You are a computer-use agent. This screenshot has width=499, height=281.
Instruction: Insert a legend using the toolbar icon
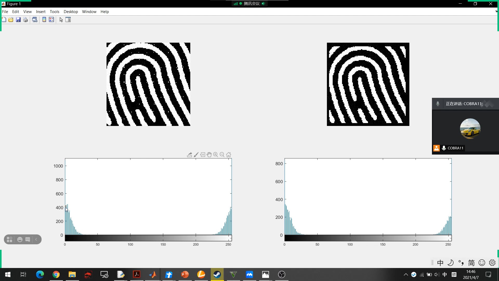[51, 20]
